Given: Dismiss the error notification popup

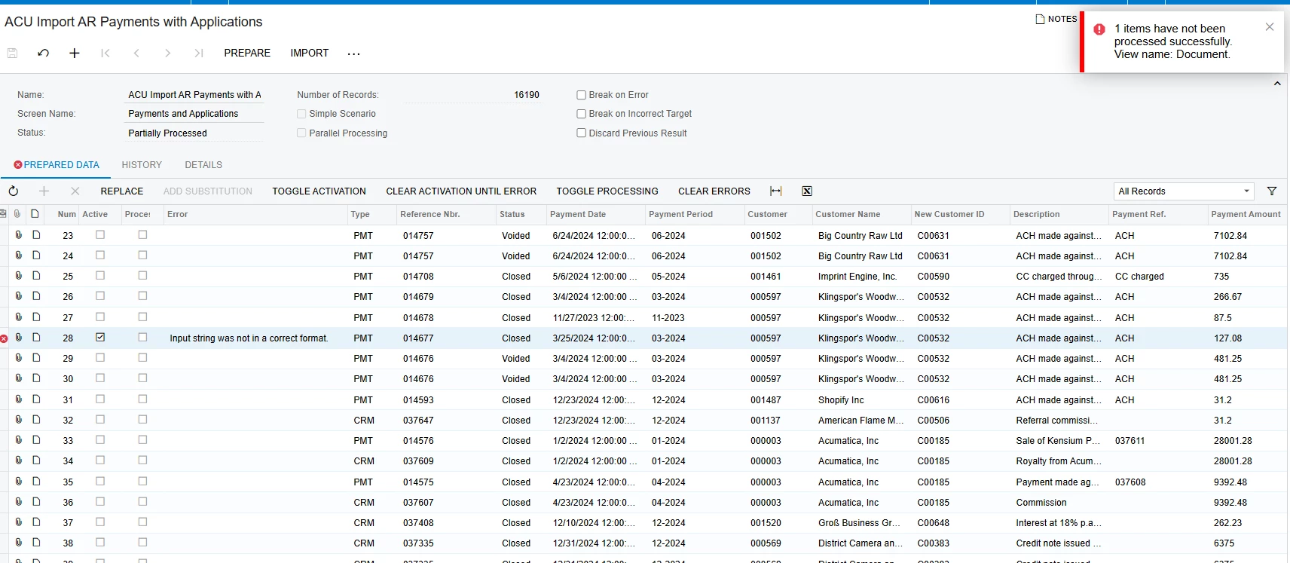Looking at the screenshot, I should tap(1270, 26).
